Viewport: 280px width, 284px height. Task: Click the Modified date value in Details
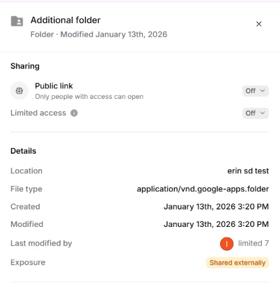coord(216,224)
